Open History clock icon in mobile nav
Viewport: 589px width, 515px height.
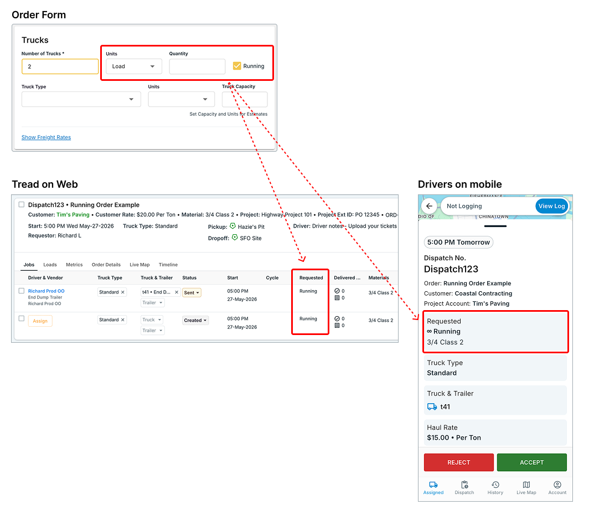495,485
